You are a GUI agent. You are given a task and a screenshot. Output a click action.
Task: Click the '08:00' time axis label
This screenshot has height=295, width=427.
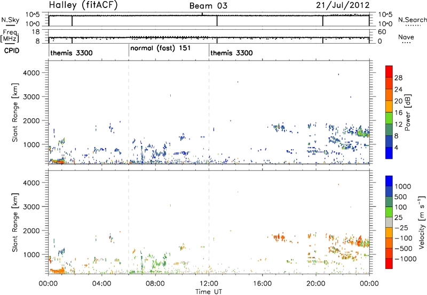coord(155,284)
